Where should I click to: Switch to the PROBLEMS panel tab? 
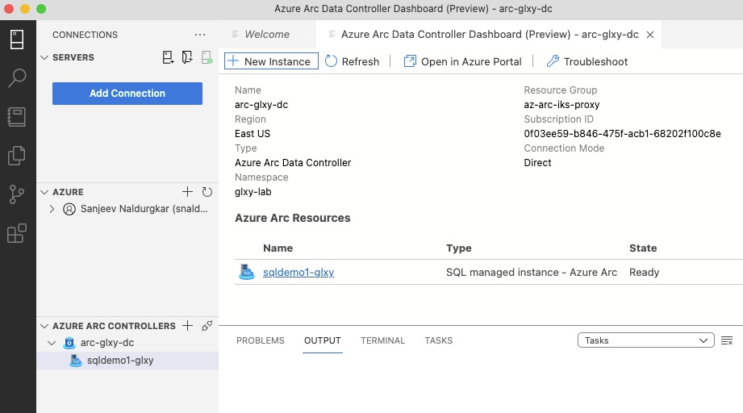pyautogui.click(x=260, y=340)
